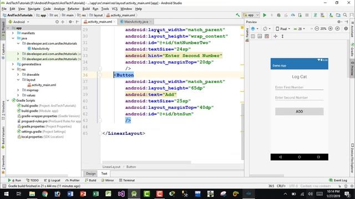Click the vertical expand icon in Preview toolbar
355x199 pixels.
pos(282,36)
